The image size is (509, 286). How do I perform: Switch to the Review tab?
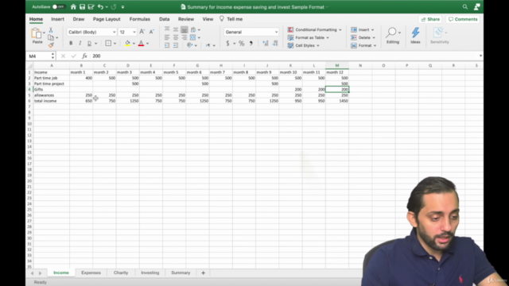(x=186, y=19)
